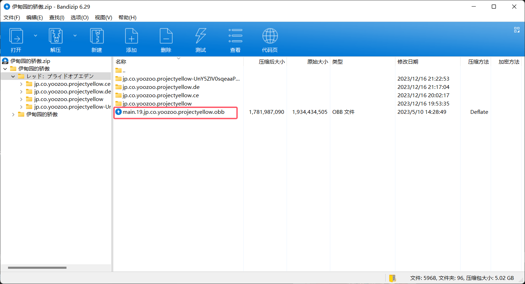525x284 pixels.
Task: Sort by 类型 column header
Action: tap(362, 62)
